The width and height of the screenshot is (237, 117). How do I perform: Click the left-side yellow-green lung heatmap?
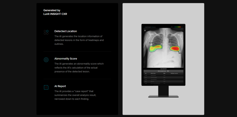[156, 48]
